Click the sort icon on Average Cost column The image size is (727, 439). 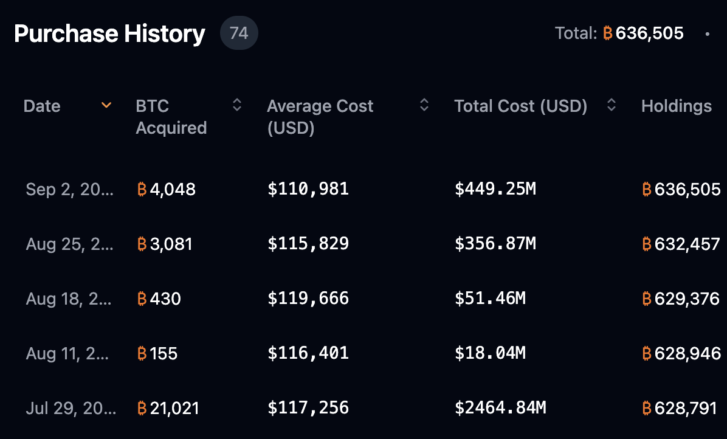point(424,105)
